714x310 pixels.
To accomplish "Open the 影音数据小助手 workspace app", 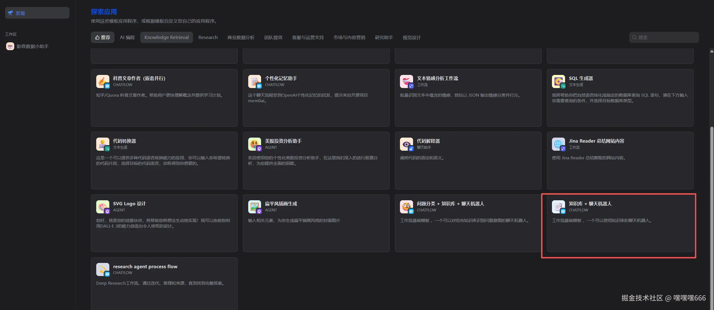I will click(32, 46).
